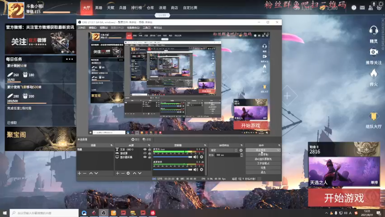Open the game friends icon

[x=371, y=8]
